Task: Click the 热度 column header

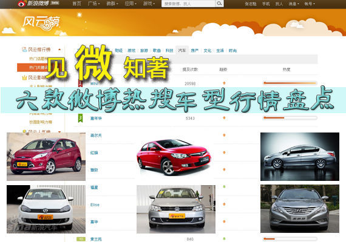Action: coord(287,70)
